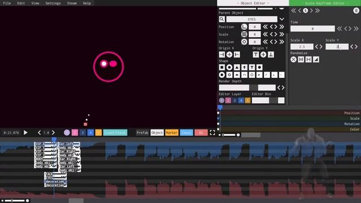Click the circular S keyframe indicator
The height and width of the screenshot is (203, 361).
pos(306,11)
